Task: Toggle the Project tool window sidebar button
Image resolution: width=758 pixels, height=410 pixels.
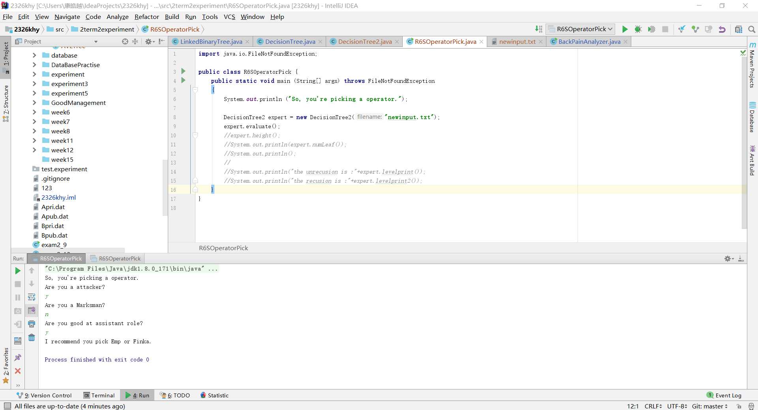Action: click(6, 58)
